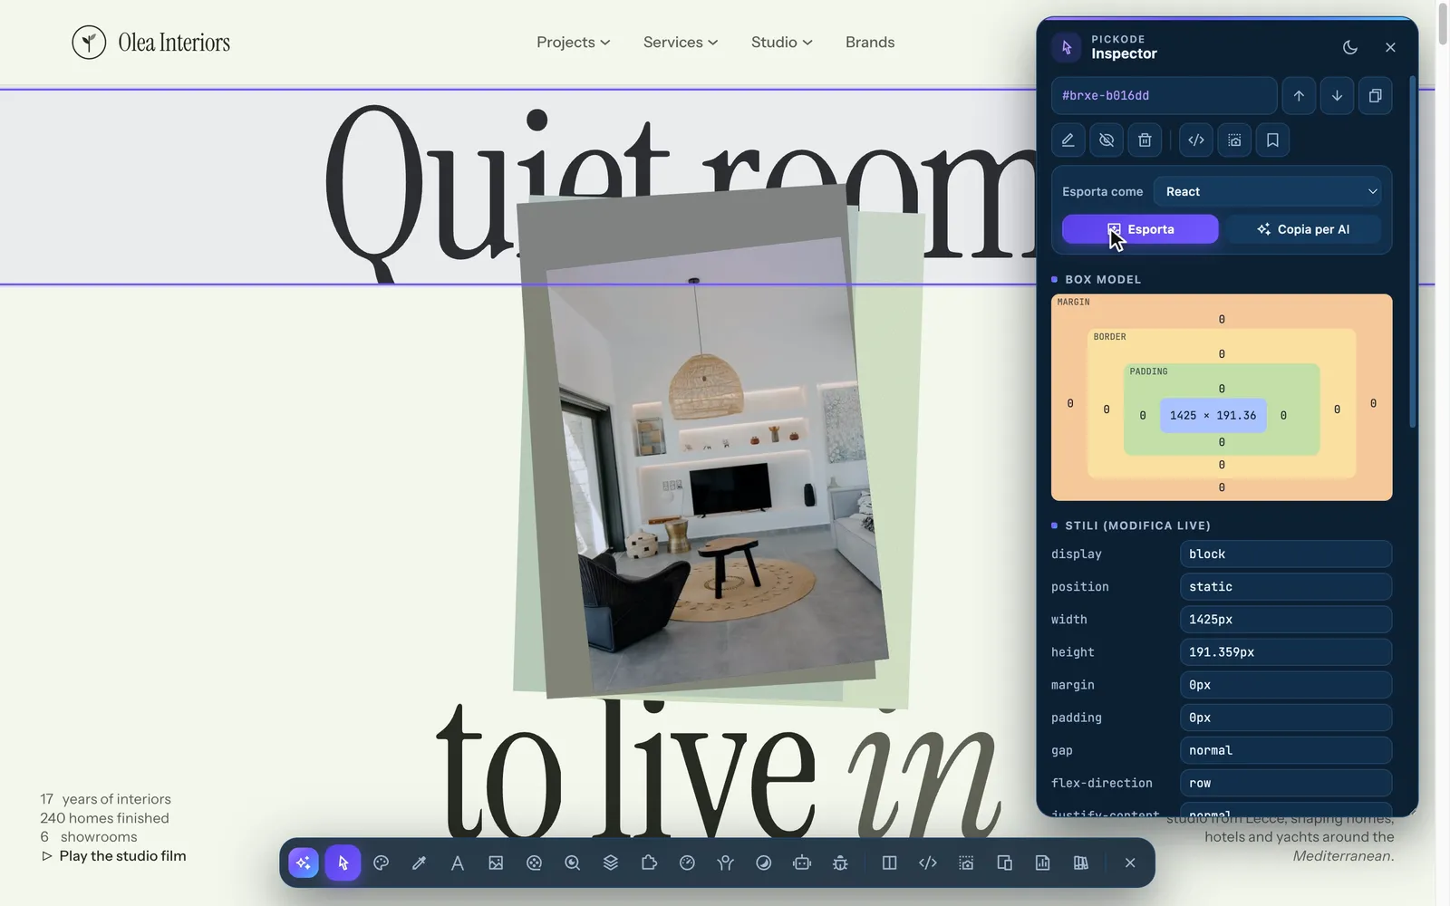Click the 'Copia per AI' button

(x=1303, y=229)
